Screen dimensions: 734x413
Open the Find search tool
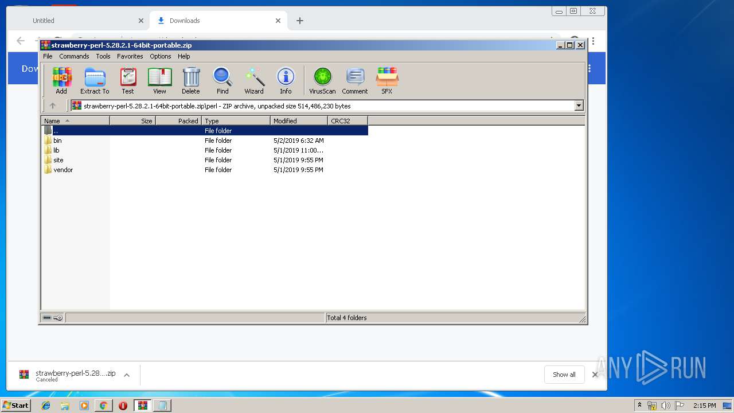click(222, 80)
